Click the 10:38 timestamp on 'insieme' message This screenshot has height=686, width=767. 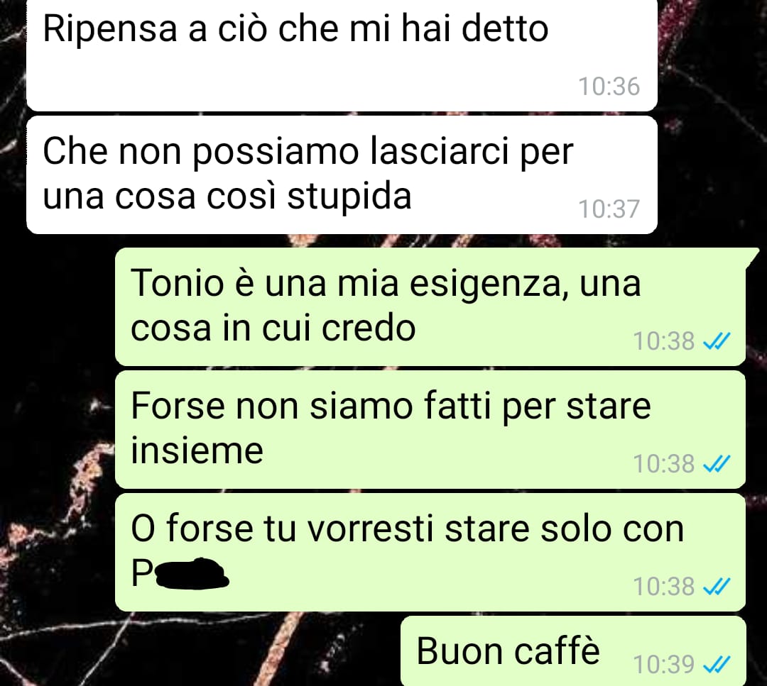(x=664, y=464)
